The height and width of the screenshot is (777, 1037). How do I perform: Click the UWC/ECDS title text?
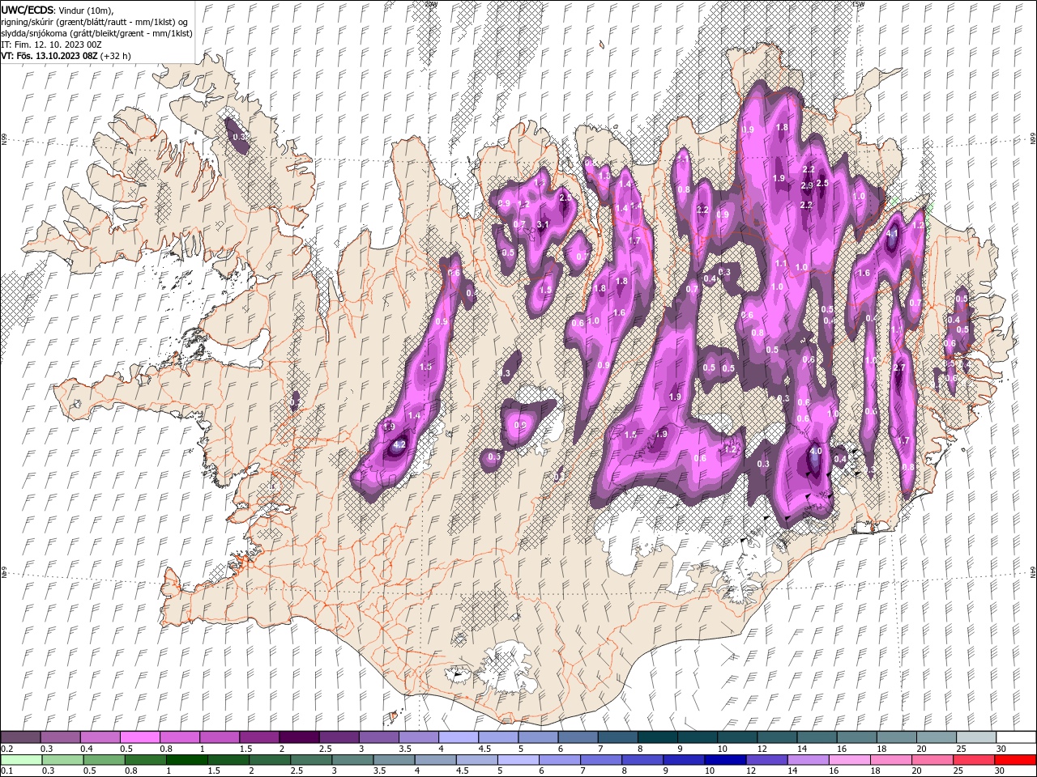tap(28, 10)
